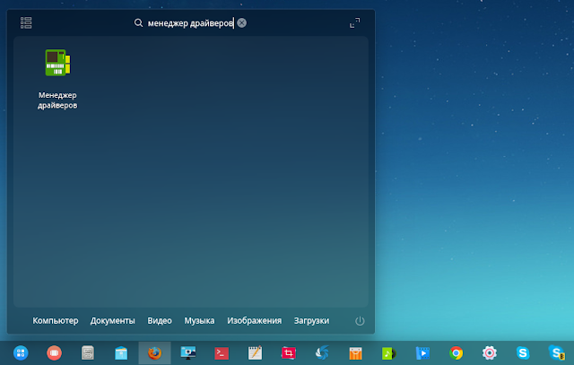
Task: Open the Изображения folder shortcut
Action: 254,321
